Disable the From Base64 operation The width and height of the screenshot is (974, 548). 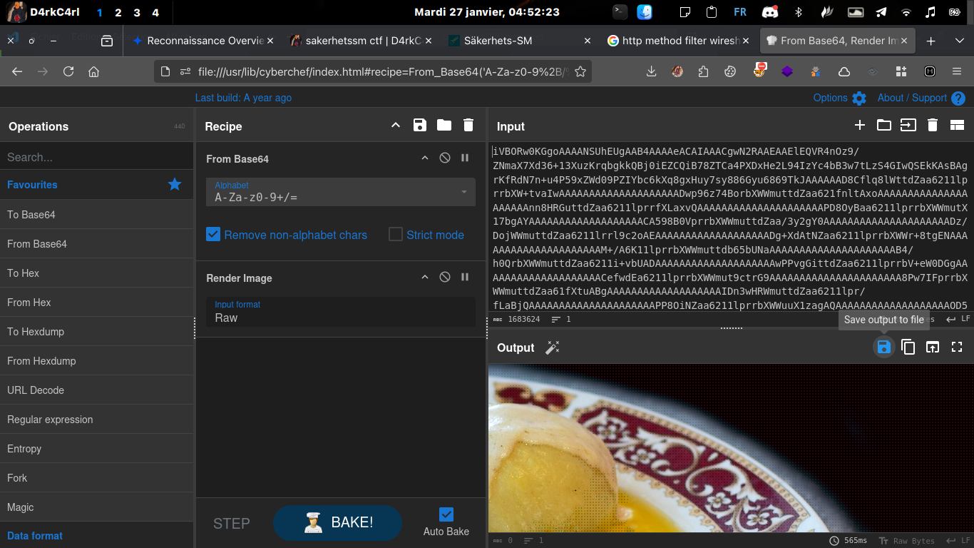coord(444,158)
